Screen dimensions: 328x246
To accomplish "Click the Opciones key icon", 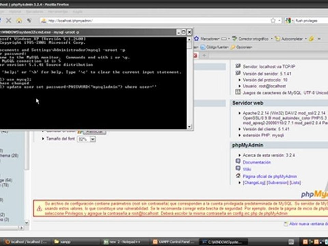I will coord(233,47).
